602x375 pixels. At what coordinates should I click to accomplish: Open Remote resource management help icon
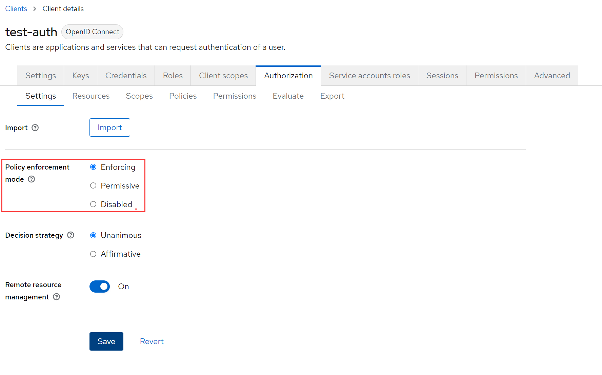pyautogui.click(x=57, y=297)
